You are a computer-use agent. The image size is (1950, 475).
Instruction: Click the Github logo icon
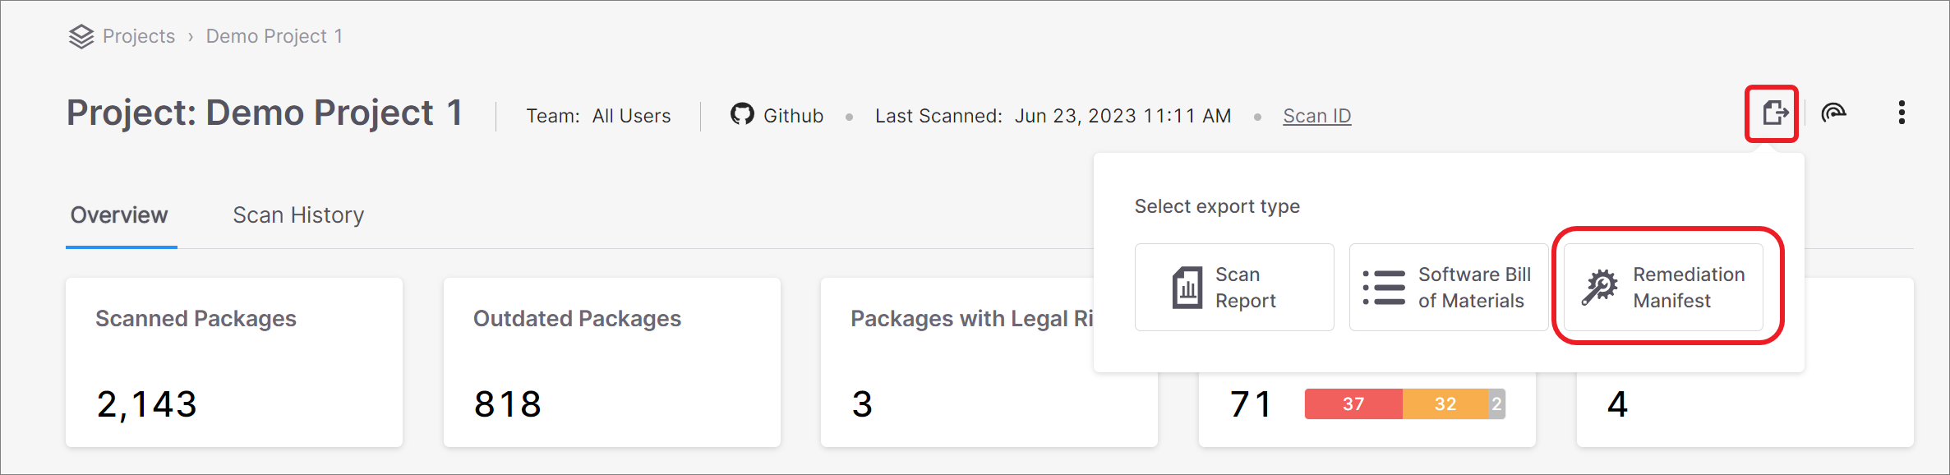point(742,114)
